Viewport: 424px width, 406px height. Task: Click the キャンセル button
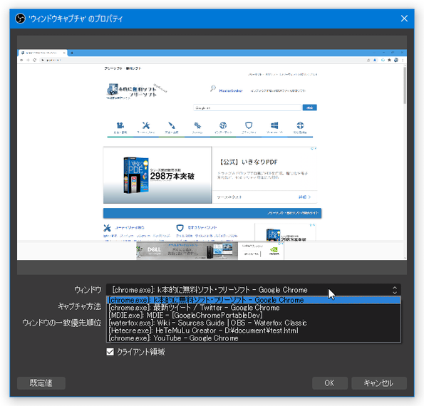tap(379, 383)
